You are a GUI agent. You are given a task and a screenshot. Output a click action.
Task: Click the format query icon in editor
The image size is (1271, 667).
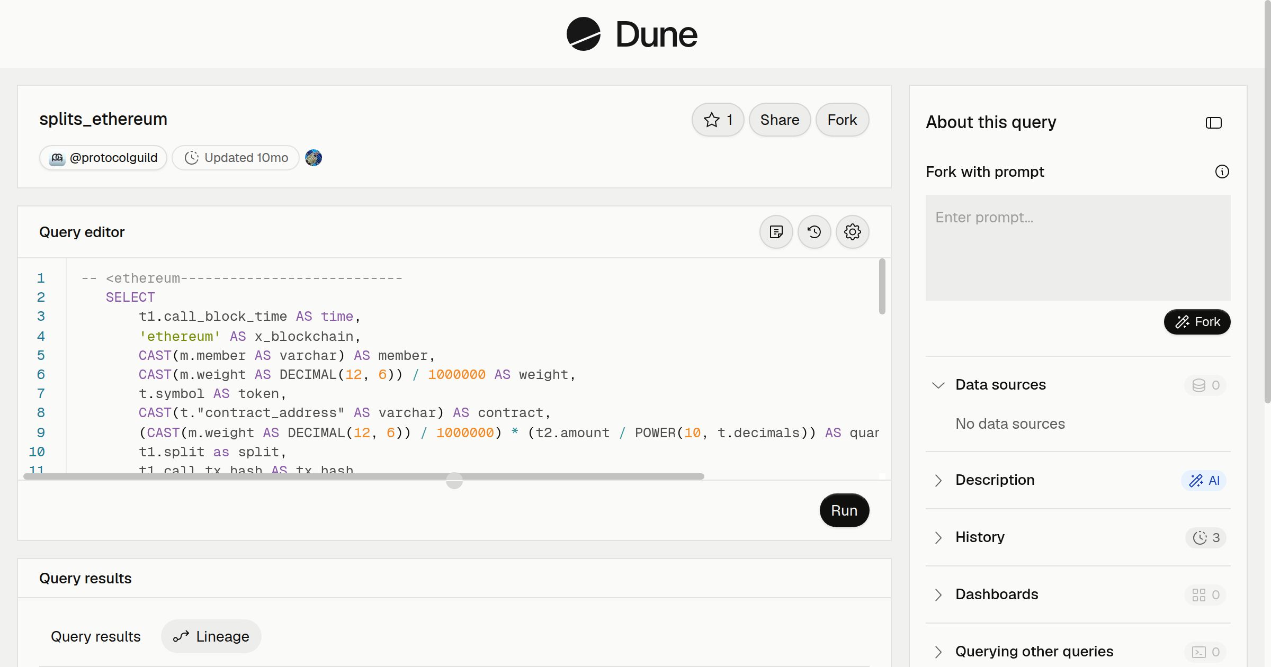pos(776,232)
